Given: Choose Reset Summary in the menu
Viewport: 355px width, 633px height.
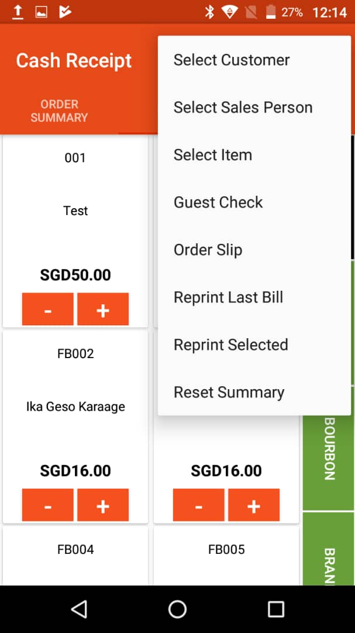Looking at the screenshot, I should (229, 392).
